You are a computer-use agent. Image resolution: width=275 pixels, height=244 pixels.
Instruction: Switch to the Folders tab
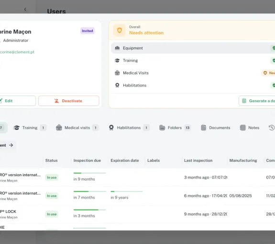click(175, 127)
